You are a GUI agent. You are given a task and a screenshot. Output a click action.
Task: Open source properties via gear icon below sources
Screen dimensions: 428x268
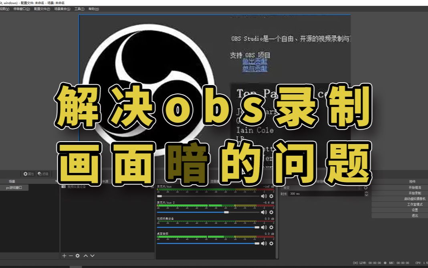click(77, 256)
